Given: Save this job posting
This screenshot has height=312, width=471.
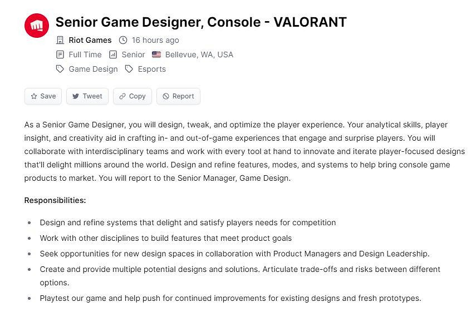Looking at the screenshot, I should tap(43, 96).
